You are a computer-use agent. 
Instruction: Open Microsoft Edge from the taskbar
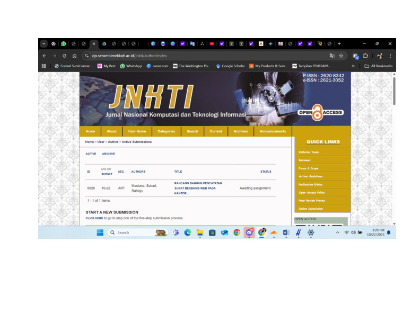tap(188, 232)
